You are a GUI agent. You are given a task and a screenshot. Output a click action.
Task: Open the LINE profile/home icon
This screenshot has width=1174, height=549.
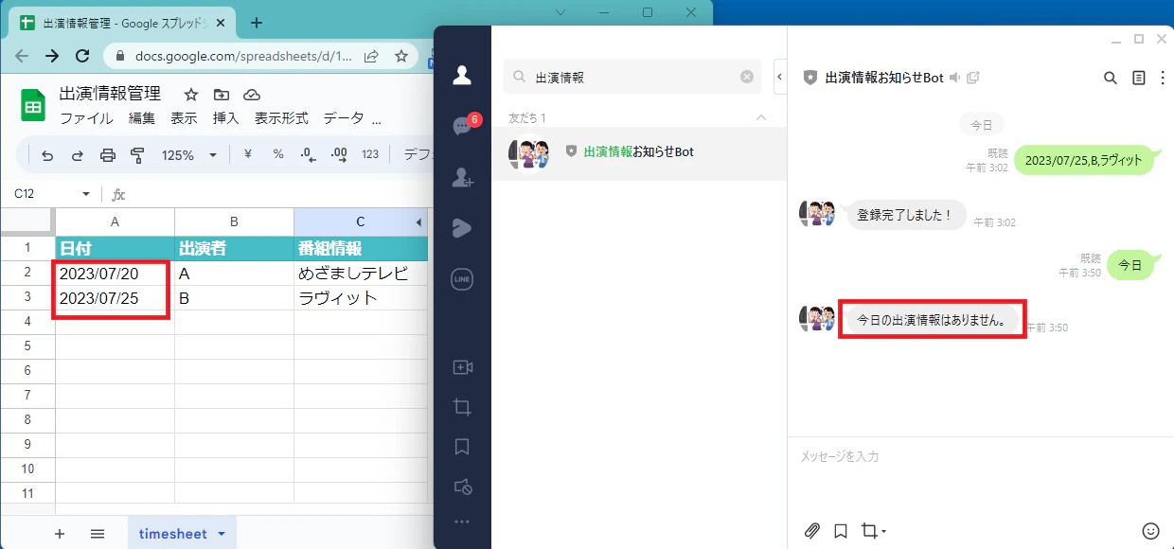(x=462, y=75)
